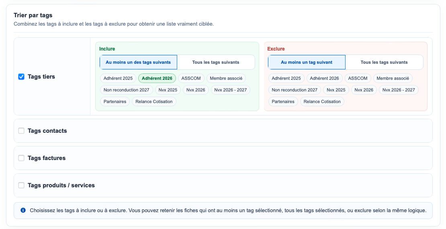
Task: Include the Nvx 2026 - 2027 tag
Action: pos(230,90)
